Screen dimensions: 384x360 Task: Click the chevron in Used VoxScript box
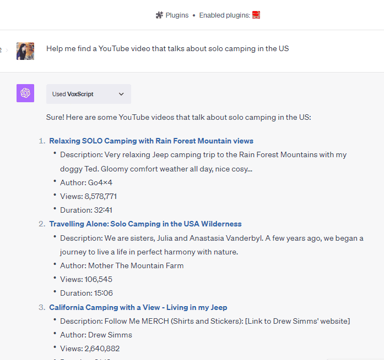(x=121, y=94)
